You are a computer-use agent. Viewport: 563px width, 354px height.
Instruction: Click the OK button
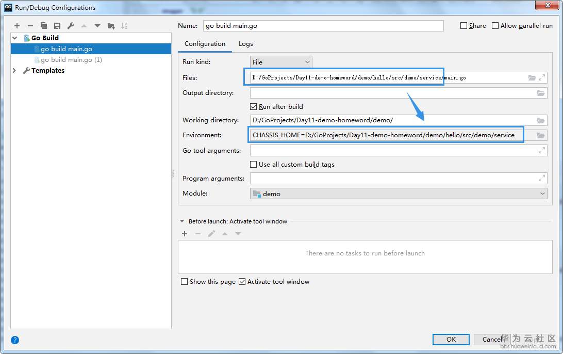[x=451, y=339]
